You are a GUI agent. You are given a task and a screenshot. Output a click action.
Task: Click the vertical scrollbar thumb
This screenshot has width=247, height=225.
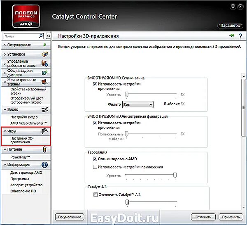244,108
